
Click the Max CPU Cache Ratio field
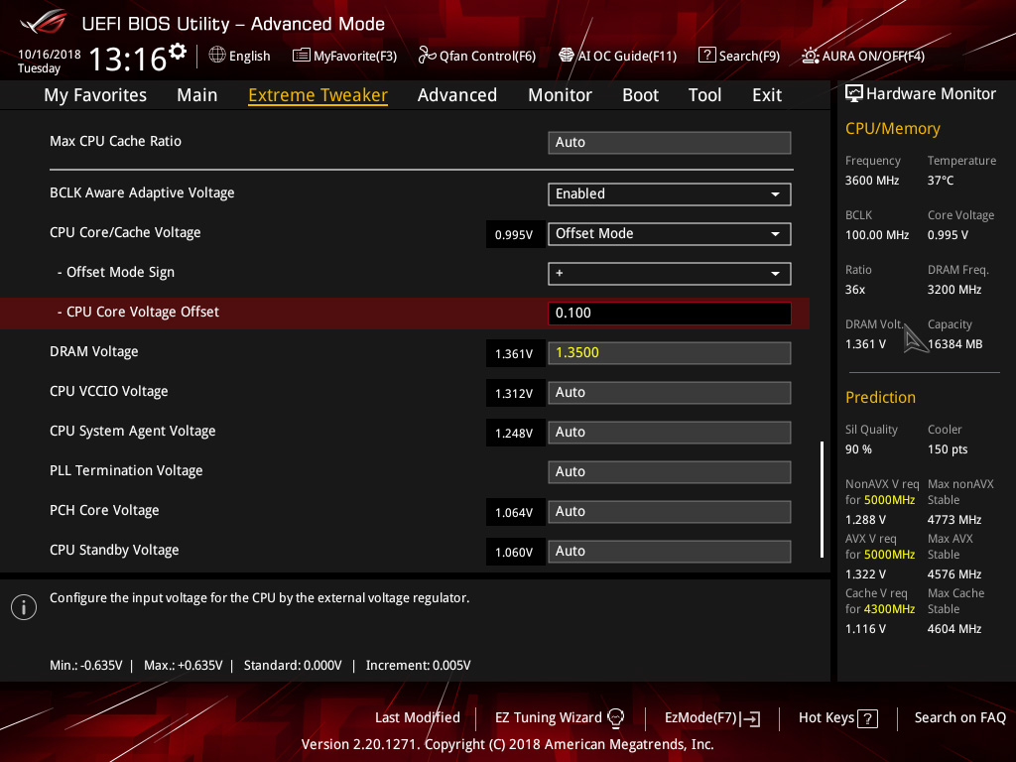[x=670, y=143]
